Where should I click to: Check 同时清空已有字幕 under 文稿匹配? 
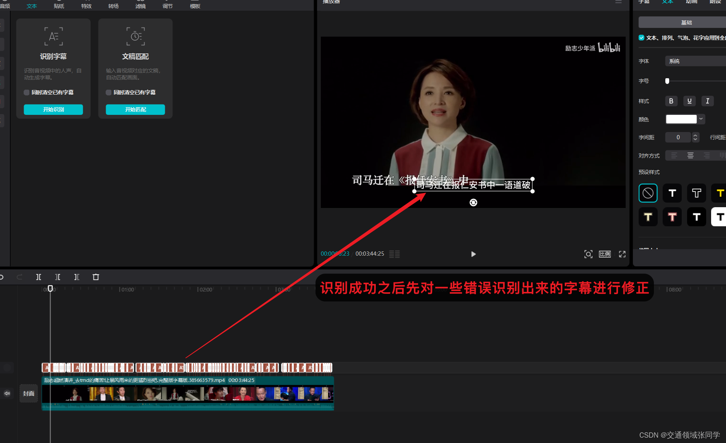(109, 92)
